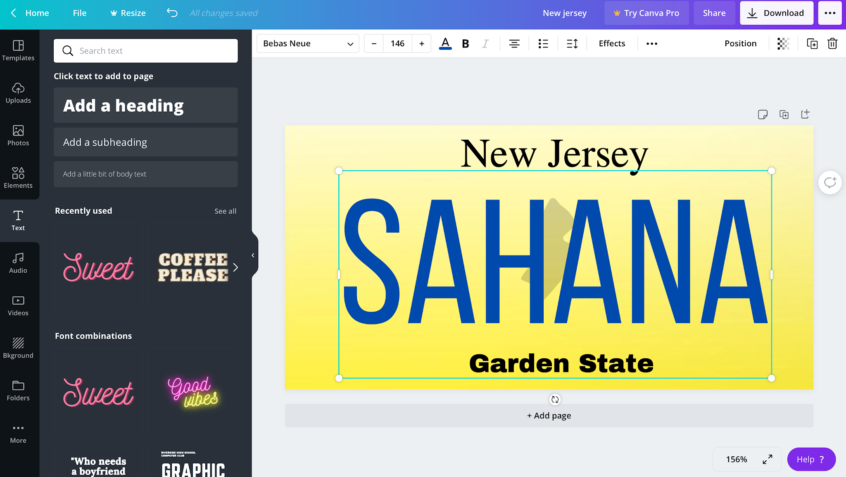Open the text color picker
The height and width of the screenshot is (477, 846).
click(x=445, y=43)
